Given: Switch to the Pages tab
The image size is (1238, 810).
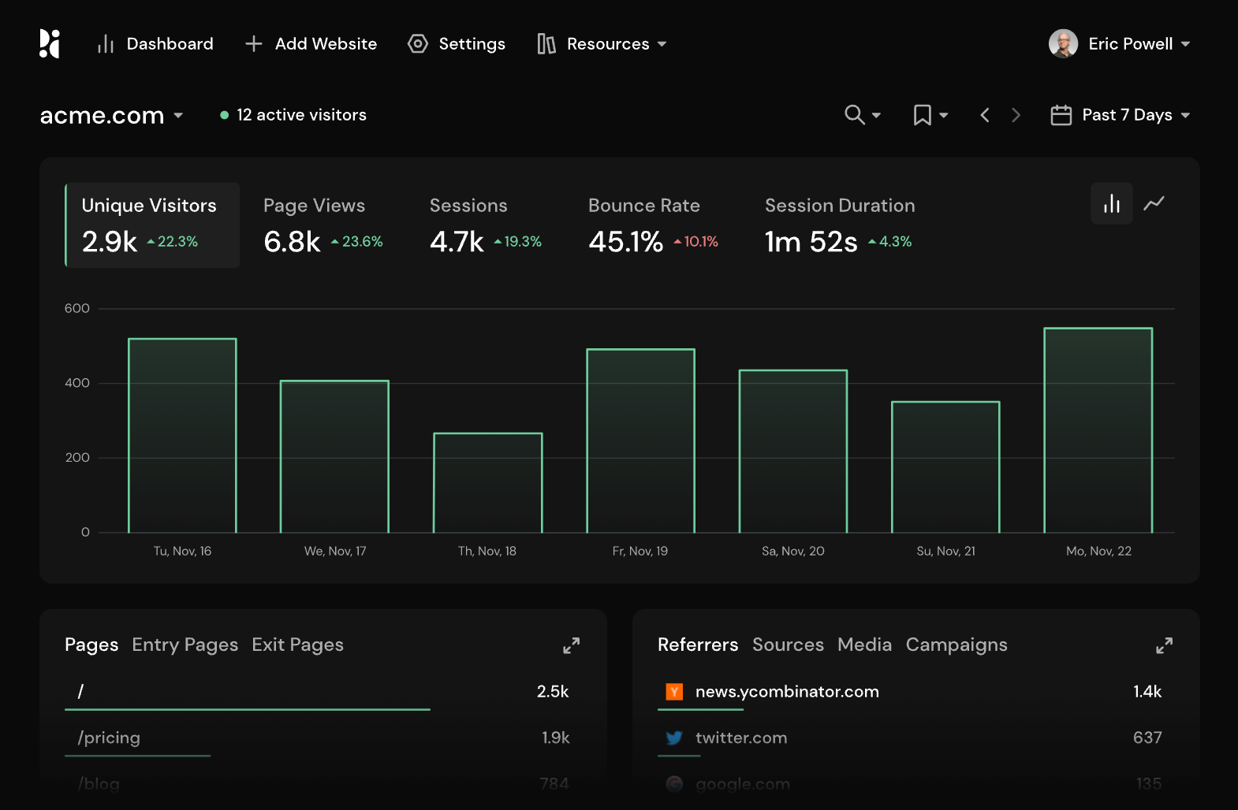Looking at the screenshot, I should 91,645.
